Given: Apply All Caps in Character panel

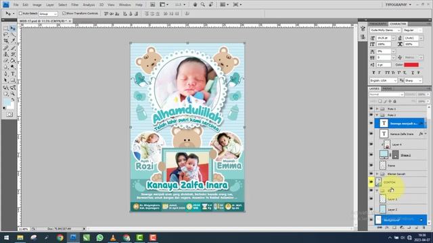Looking at the screenshot, I should tap(387, 73).
